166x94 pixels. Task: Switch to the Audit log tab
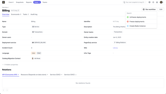tap(34, 14)
